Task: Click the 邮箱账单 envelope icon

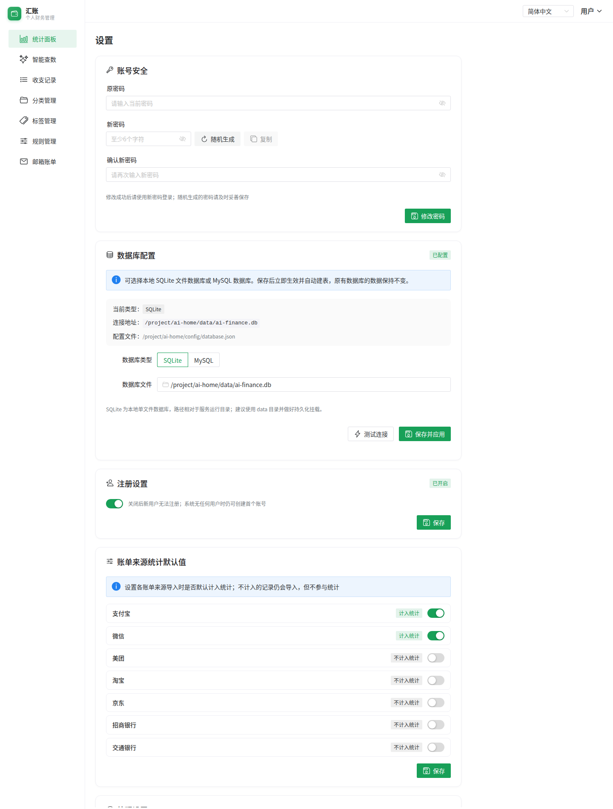Action: pyautogui.click(x=24, y=161)
